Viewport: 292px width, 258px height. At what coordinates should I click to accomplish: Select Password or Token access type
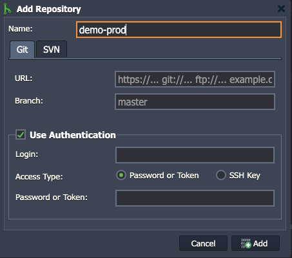121,176
